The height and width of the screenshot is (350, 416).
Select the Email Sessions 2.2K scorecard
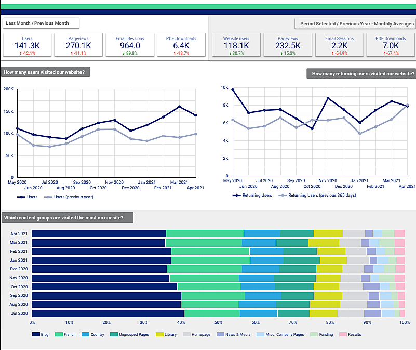(x=339, y=45)
